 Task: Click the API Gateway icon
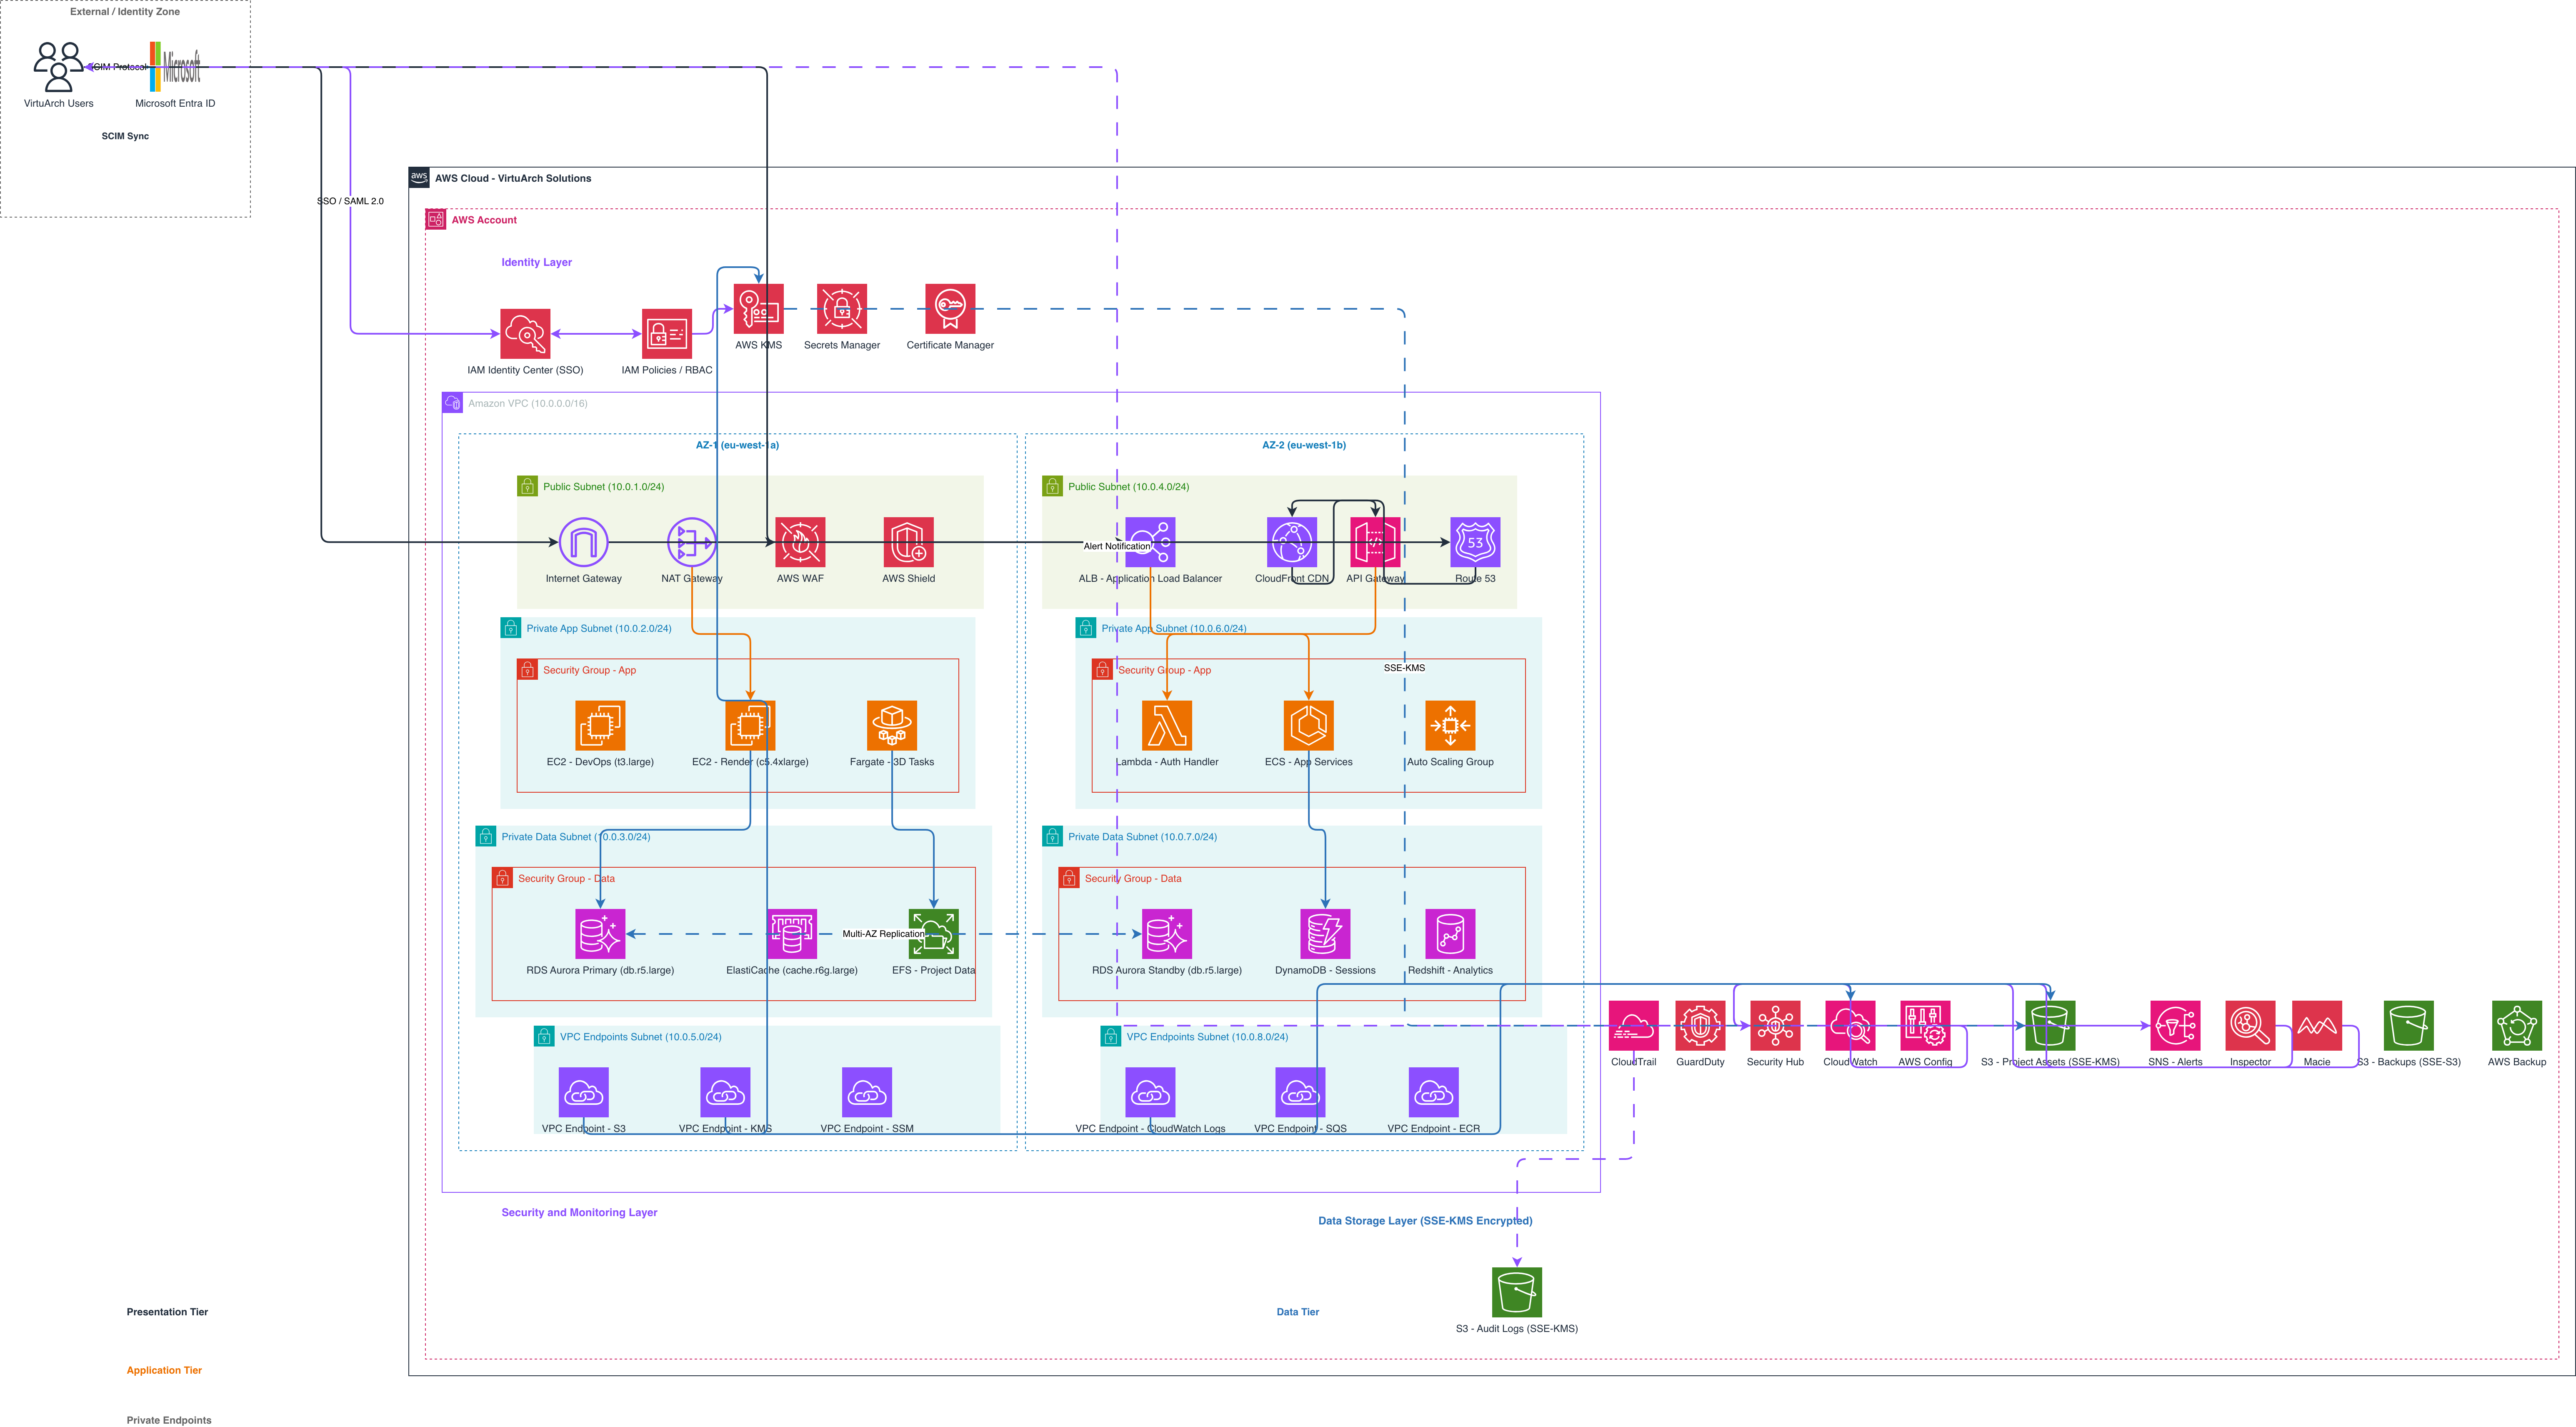click(x=1375, y=542)
